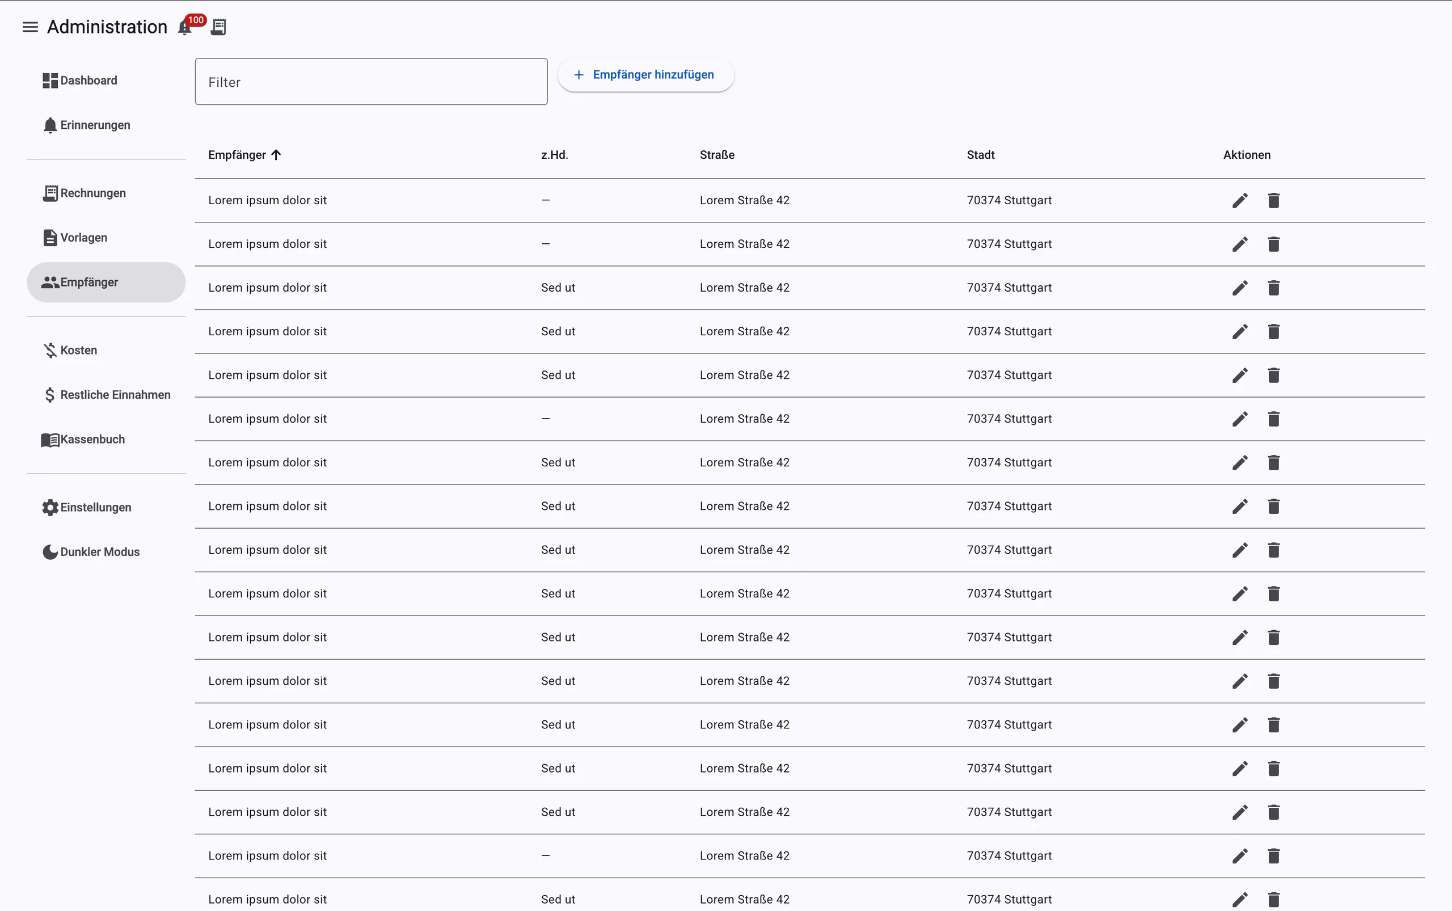The image size is (1452, 911).
Task: Click the invoice icon beside the bell
Action: pos(219,27)
